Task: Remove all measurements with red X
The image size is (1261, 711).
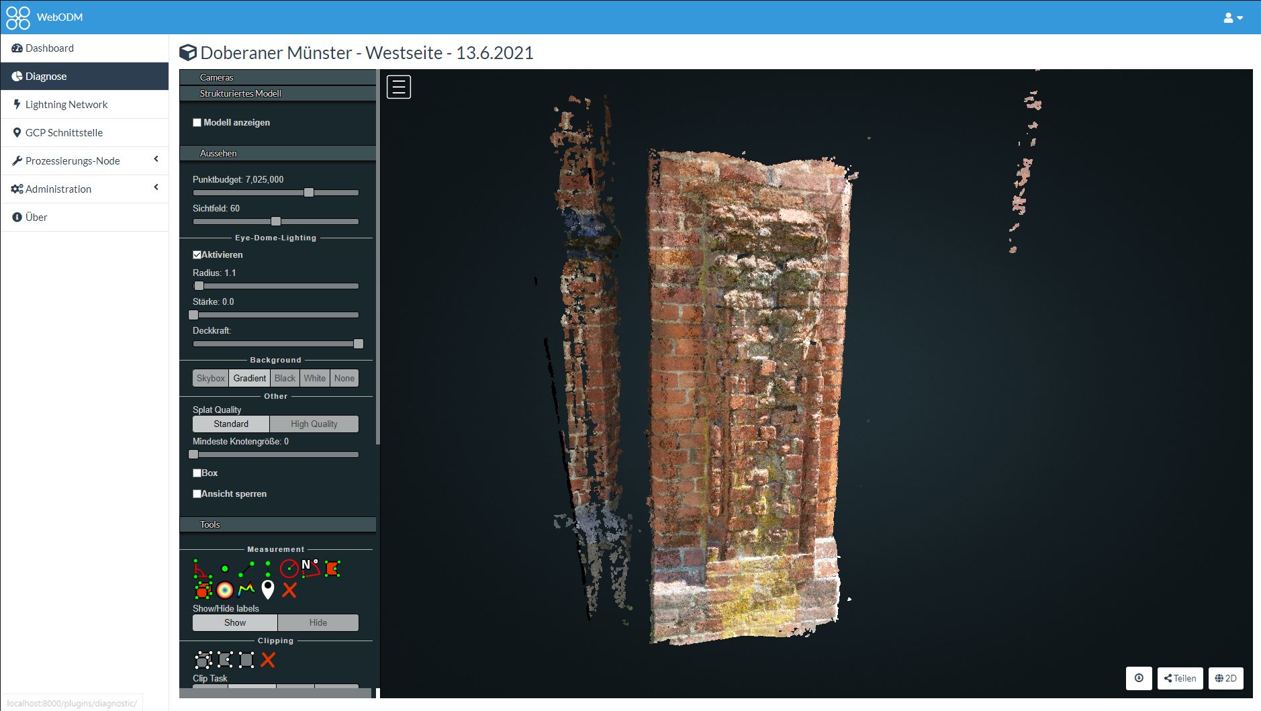Action: point(289,590)
